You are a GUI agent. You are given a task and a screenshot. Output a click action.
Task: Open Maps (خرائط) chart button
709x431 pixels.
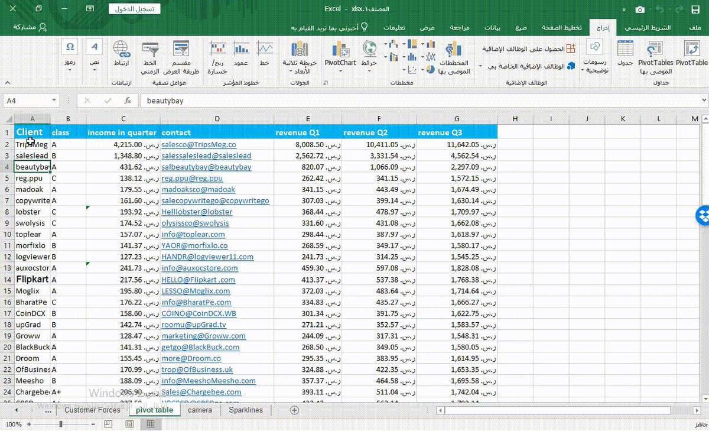(x=369, y=57)
